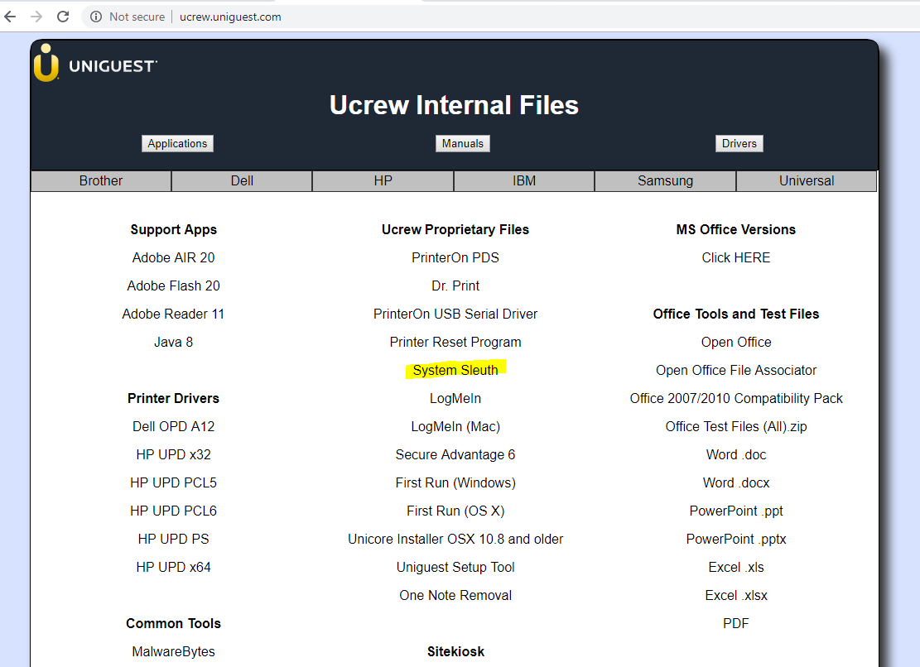Select the Dell tab
The image size is (920, 667).
pyautogui.click(x=242, y=181)
